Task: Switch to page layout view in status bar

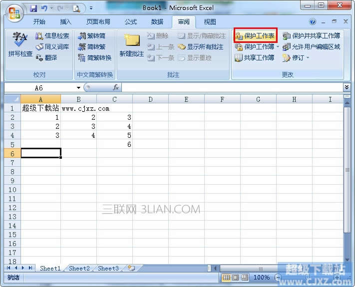Action: pos(236,278)
